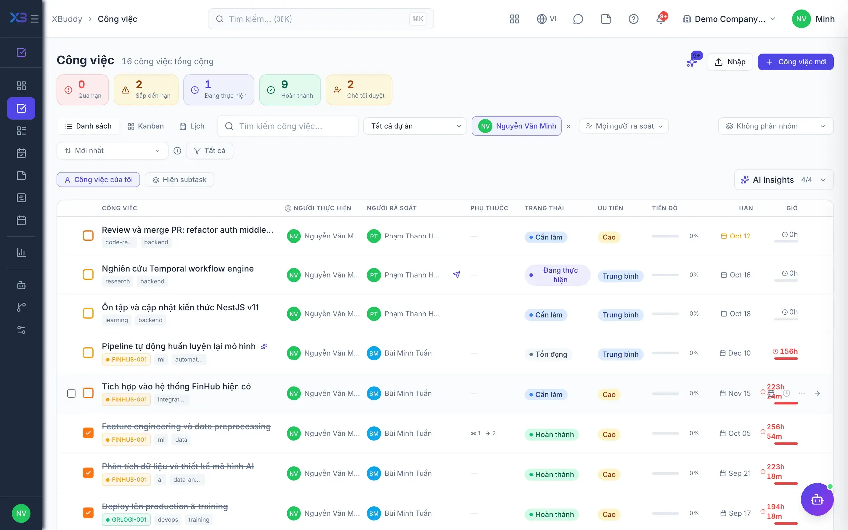
Task: Open the Mới nhất sort dropdown
Action: [112, 151]
